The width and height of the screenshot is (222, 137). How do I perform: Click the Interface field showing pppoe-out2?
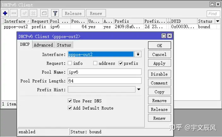click(x=101, y=54)
